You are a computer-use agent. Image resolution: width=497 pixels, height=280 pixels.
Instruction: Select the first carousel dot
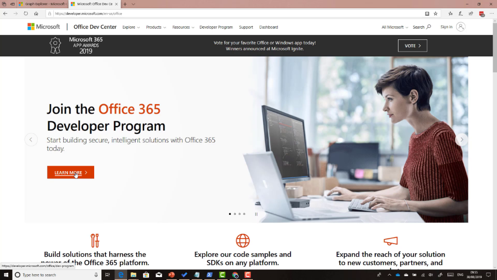(230, 214)
